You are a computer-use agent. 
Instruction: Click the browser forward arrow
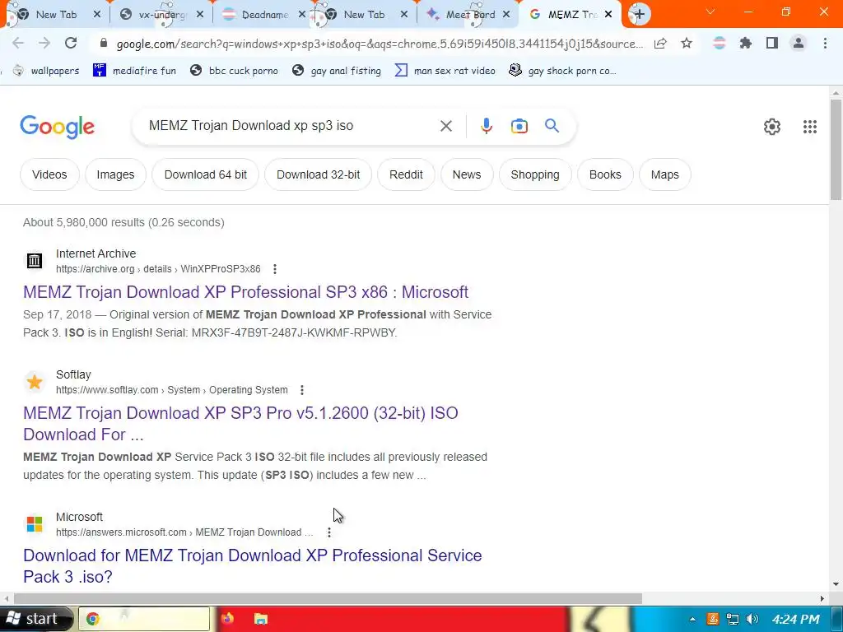[44, 43]
